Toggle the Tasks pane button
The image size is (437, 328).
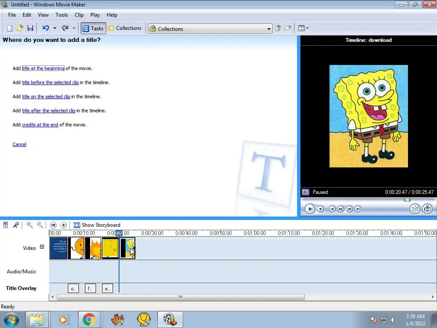pos(93,28)
